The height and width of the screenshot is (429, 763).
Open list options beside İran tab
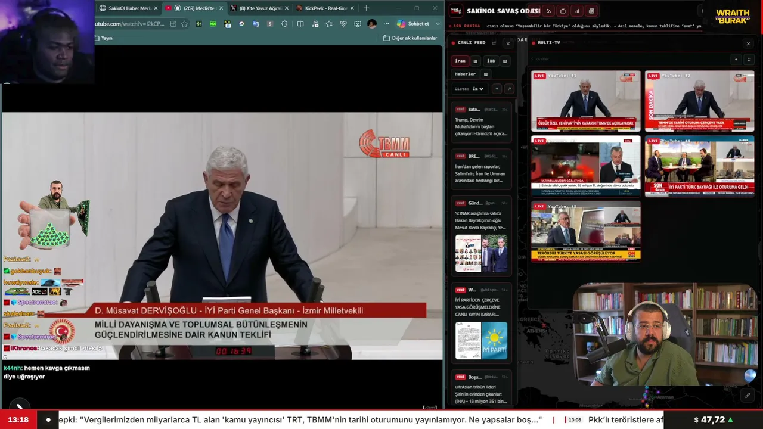point(475,61)
